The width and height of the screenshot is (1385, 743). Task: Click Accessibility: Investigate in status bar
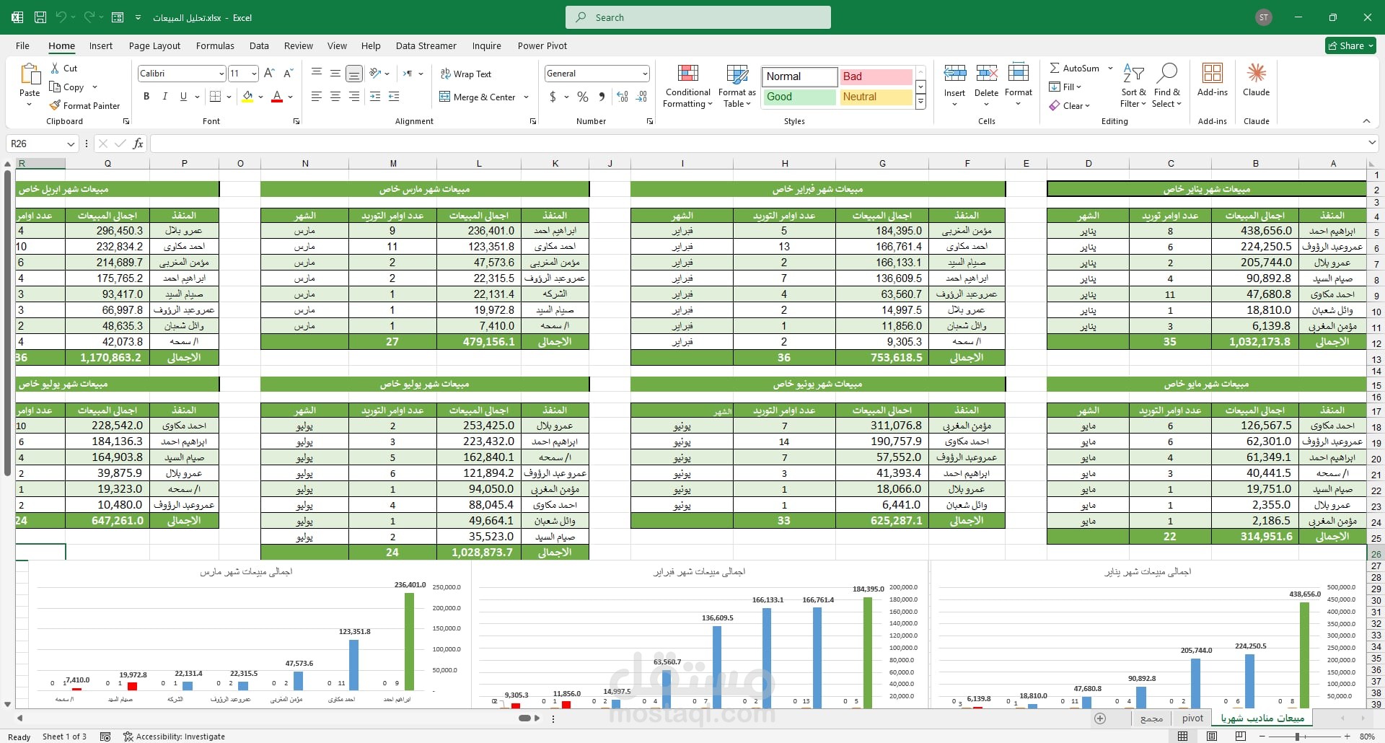click(x=174, y=737)
